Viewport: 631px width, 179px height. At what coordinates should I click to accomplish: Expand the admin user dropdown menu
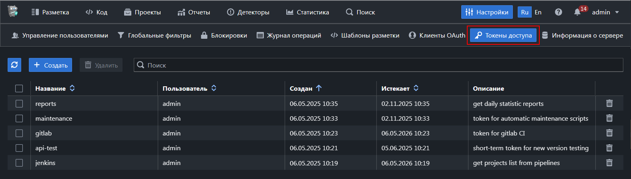pos(605,12)
